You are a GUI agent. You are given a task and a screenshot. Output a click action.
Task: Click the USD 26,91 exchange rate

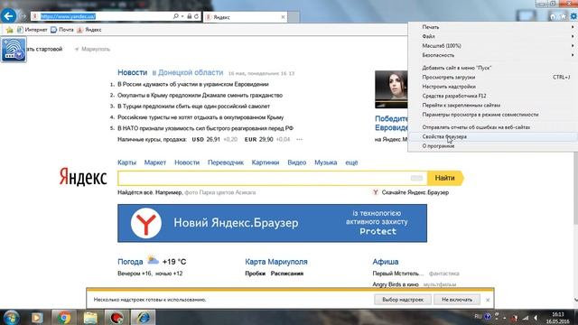[206, 140]
